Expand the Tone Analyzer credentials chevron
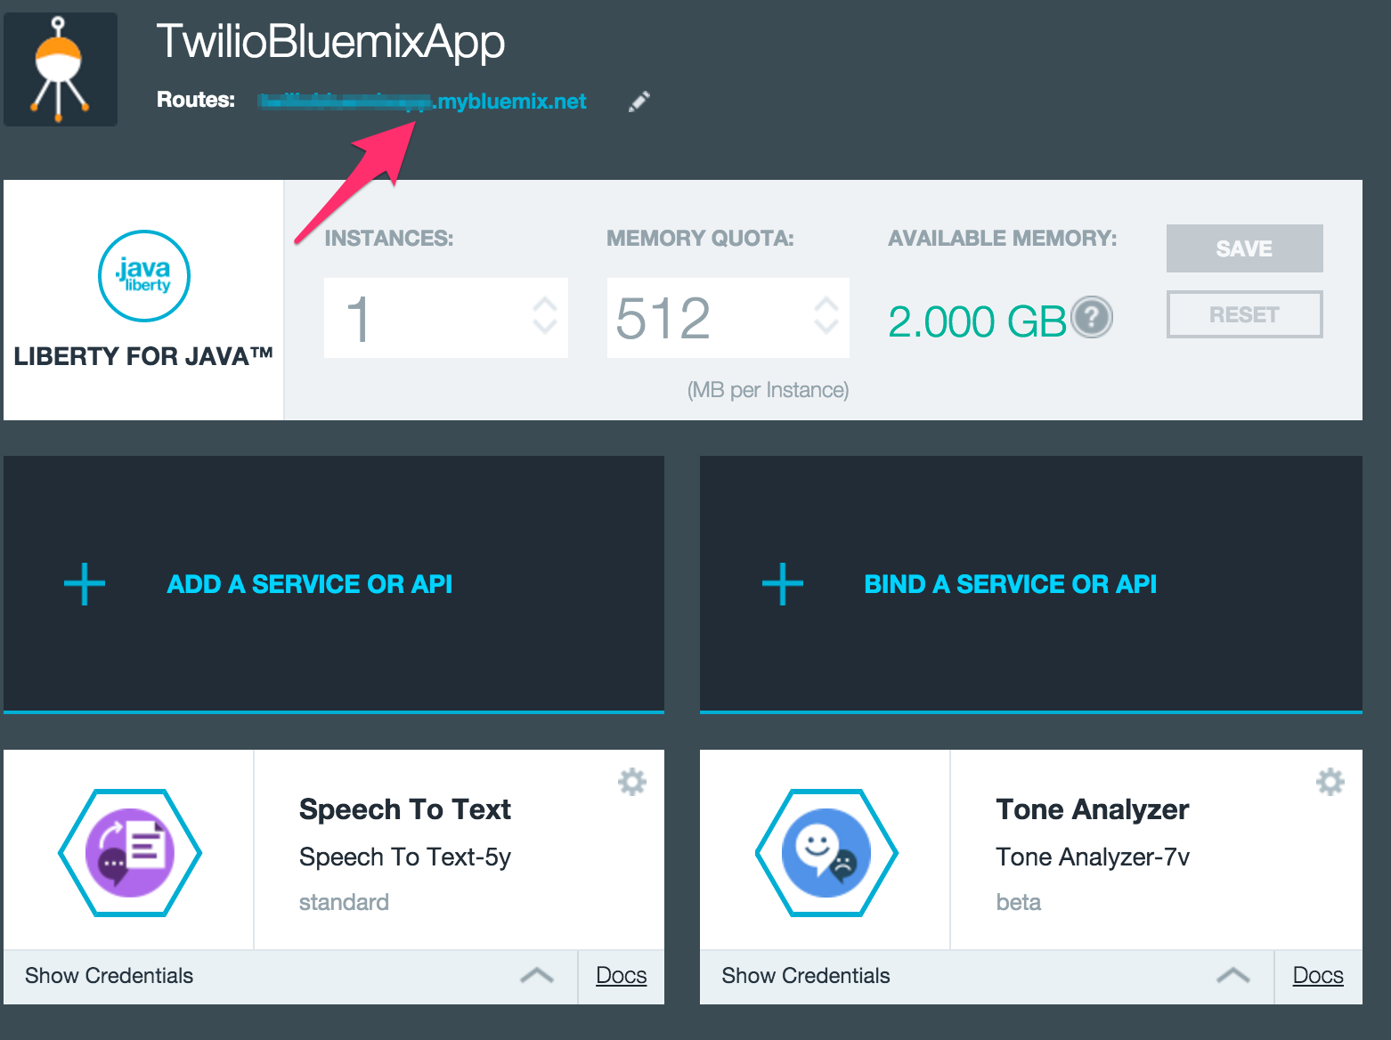Screen dimensions: 1391x1040 pyautogui.click(x=1233, y=976)
